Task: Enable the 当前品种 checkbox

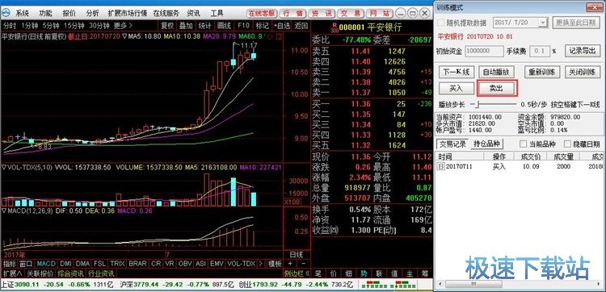Action: (x=524, y=144)
